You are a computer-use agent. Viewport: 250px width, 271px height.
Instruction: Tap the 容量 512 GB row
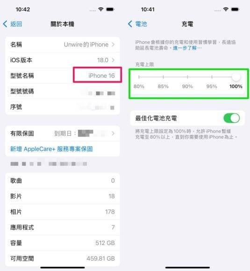click(63, 243)
